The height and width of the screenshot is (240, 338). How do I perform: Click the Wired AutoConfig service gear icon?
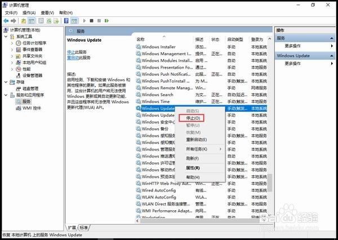[139, 191]
